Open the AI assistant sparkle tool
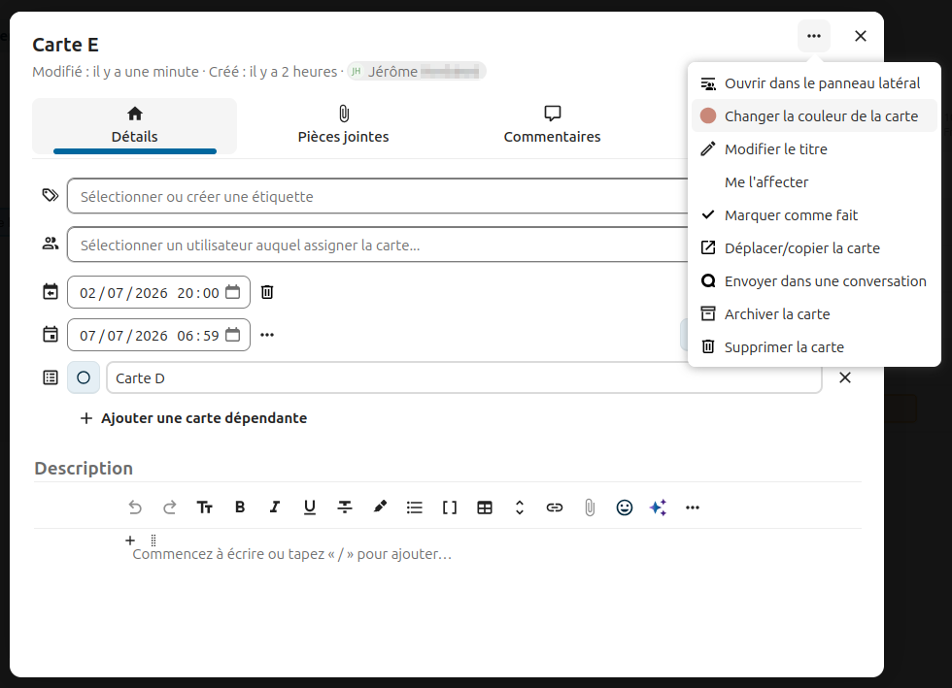Viewport: 952px width, 688px height. click(659, 508)
